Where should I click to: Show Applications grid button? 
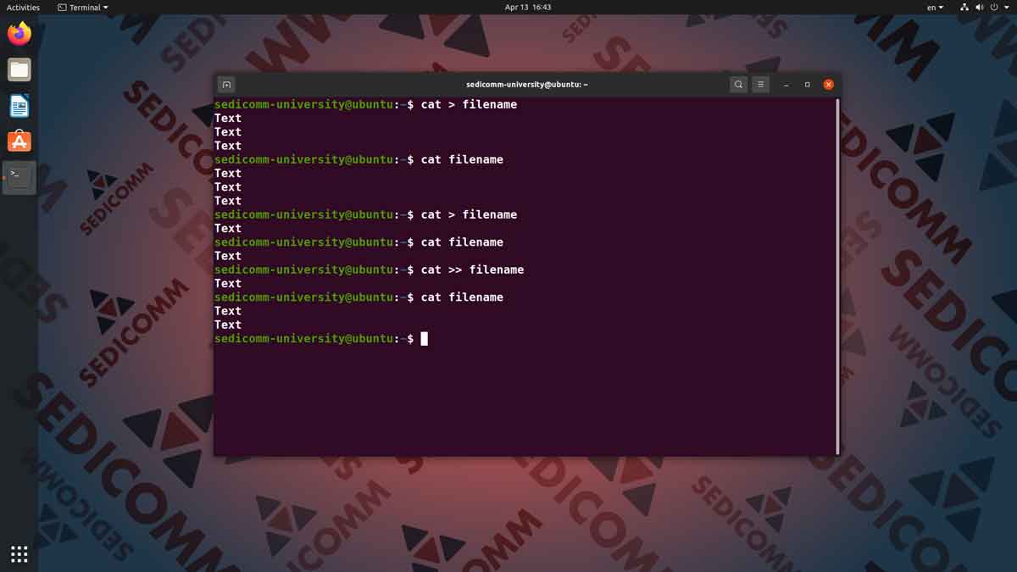point(19,554)
